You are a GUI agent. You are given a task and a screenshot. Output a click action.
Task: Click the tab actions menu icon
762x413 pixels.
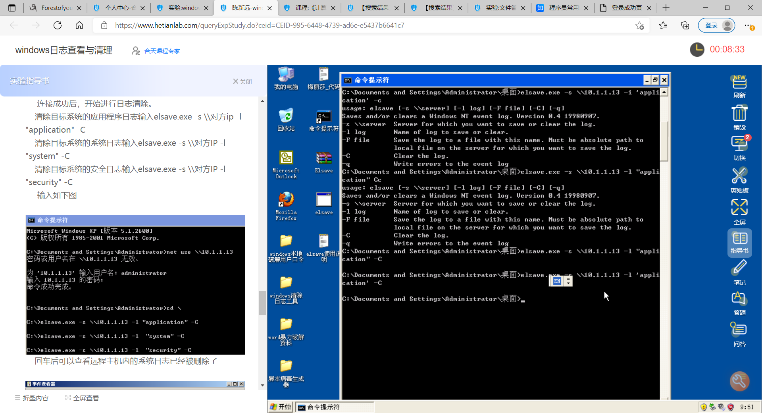[x=12, y=8]
